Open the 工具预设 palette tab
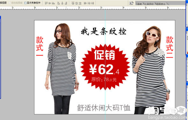Screen dimensions: 188x120 (149, 4)
